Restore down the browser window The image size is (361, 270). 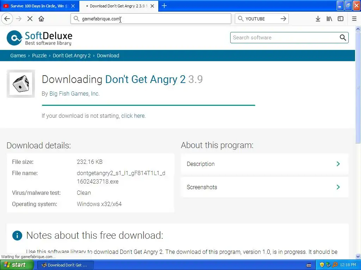(x=348, y=6)
